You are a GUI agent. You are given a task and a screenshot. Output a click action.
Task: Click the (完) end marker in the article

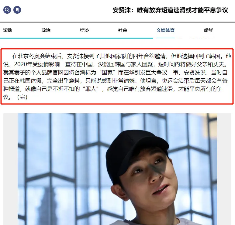pos(22,97)
